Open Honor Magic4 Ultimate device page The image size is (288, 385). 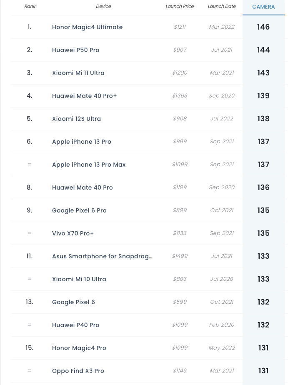tap(87, 27)
